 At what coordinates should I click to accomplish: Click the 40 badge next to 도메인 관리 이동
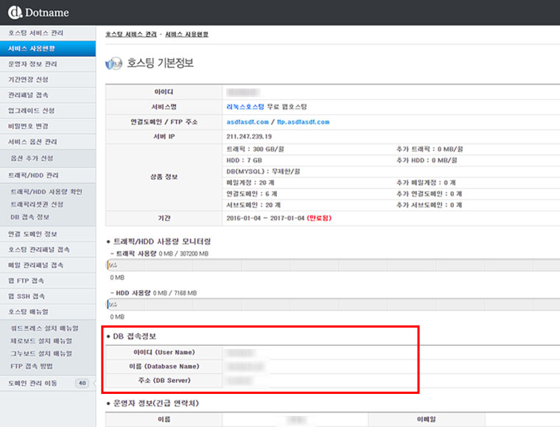point(82,383)
